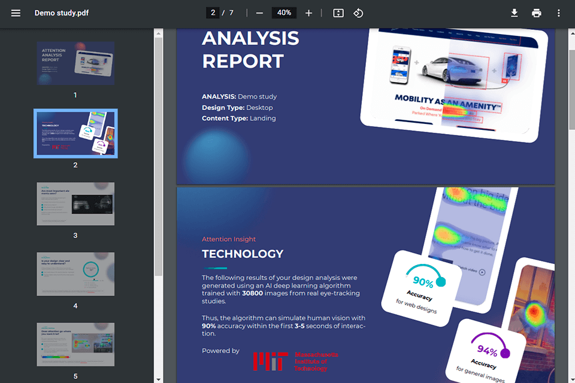The width and height of the screenshot is (575, 383).
Task: Click the fit to page icon
Action: pyautogui.click(x=338, y=13)
